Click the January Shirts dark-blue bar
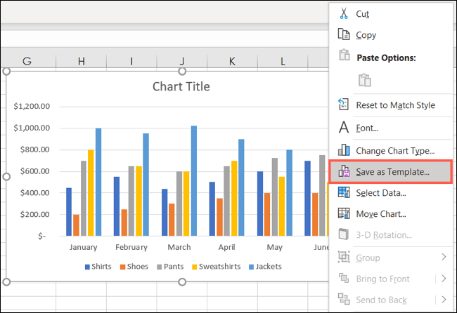The image size is (457, 313). pos(69,212)
